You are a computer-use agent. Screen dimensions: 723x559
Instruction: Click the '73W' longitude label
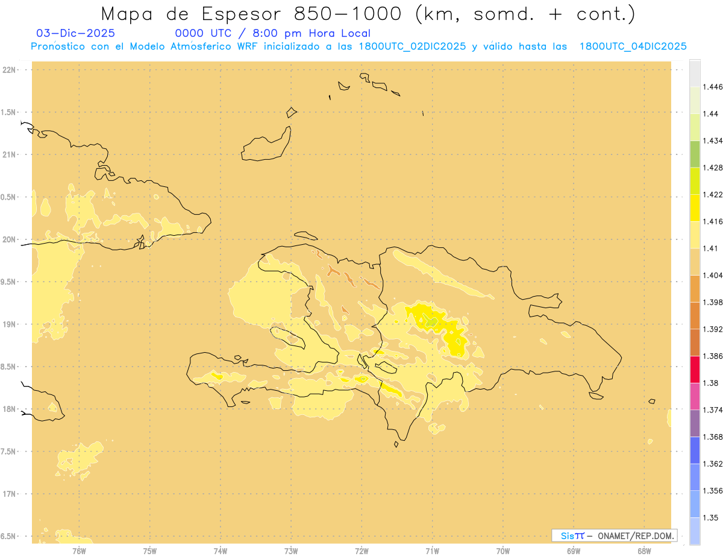pyautogui.click(x=290, y=551)
